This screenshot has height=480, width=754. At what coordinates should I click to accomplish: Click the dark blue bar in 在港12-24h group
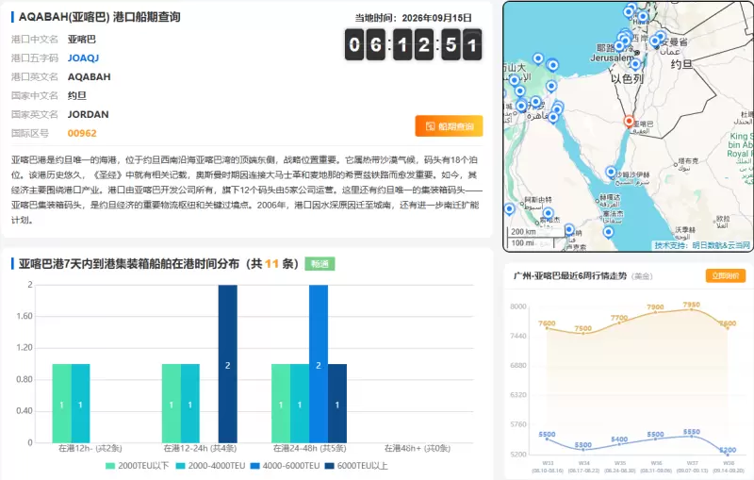coord(227,364)
